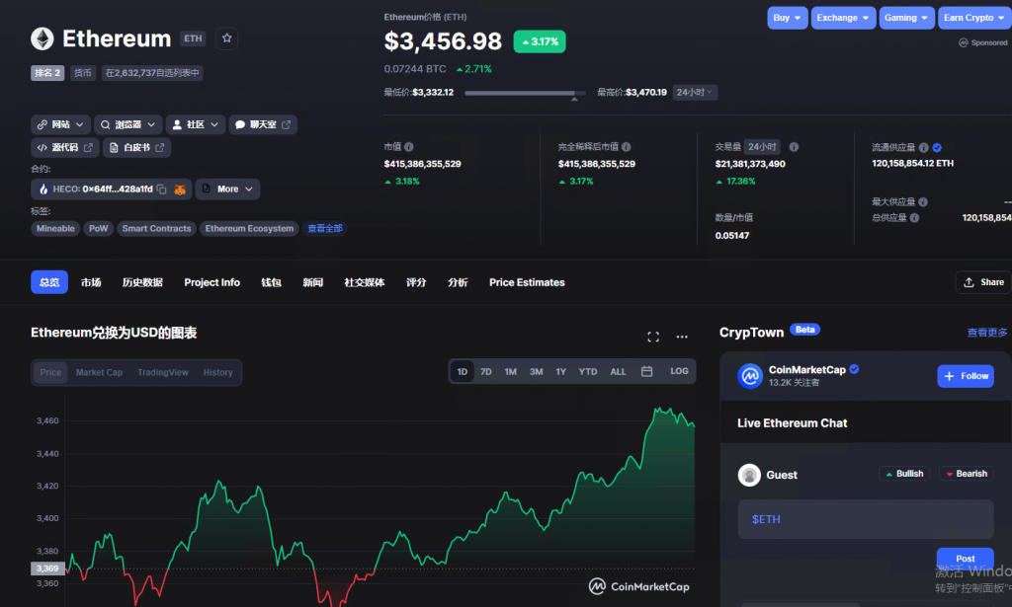Click the CoinMarketCap avatar in CrypTown
The width and height of the screenshot is (1012, 607).
pyautogui.click(x=750, y=376)
